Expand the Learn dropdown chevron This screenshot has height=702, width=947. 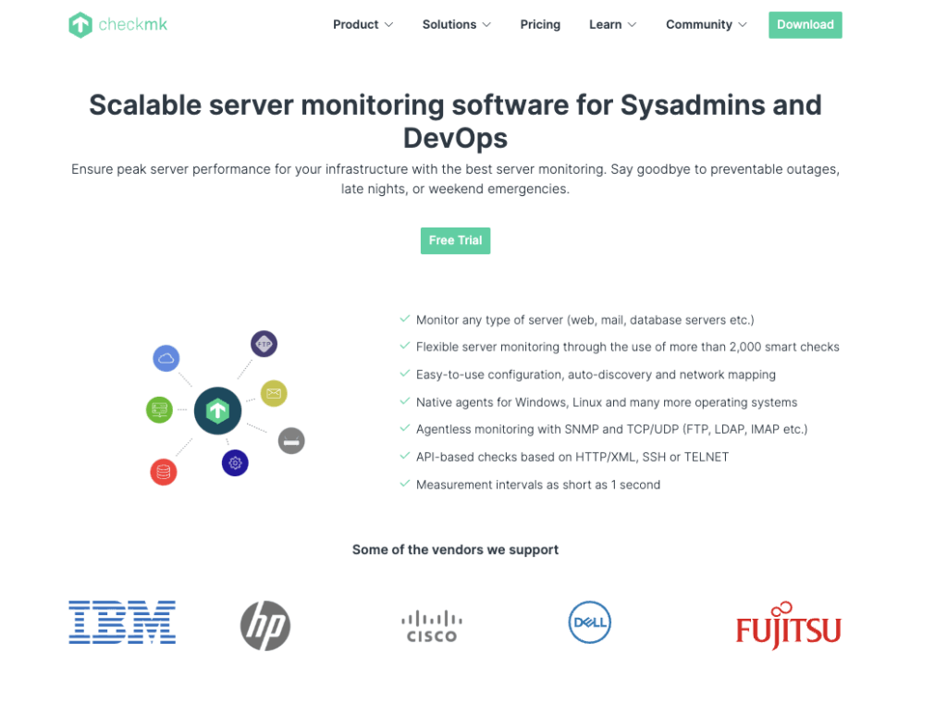click(x=632, y=25)
